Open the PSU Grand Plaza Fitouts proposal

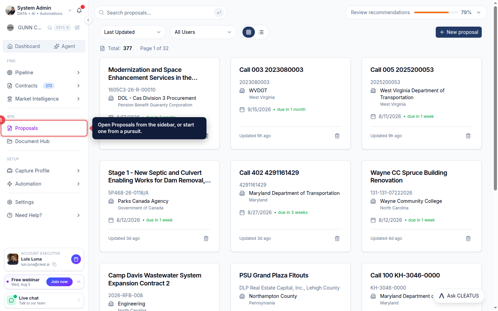click(x=274, y=275)
